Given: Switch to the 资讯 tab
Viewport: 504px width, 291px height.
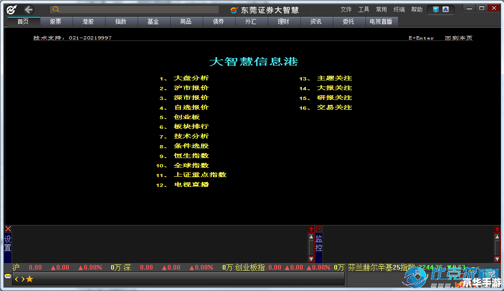Looking at the screenshot, I should pos(316,21).
